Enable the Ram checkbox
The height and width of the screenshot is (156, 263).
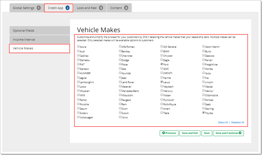120,104
